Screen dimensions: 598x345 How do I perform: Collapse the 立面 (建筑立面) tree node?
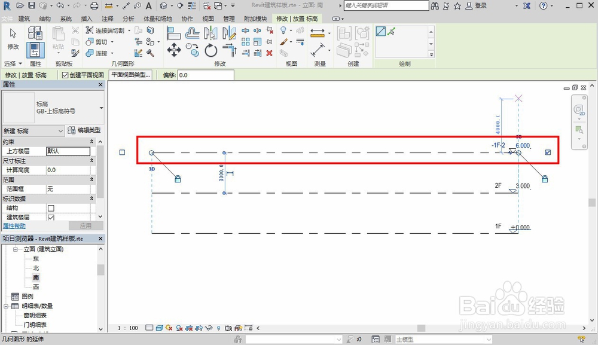[16, 249]
